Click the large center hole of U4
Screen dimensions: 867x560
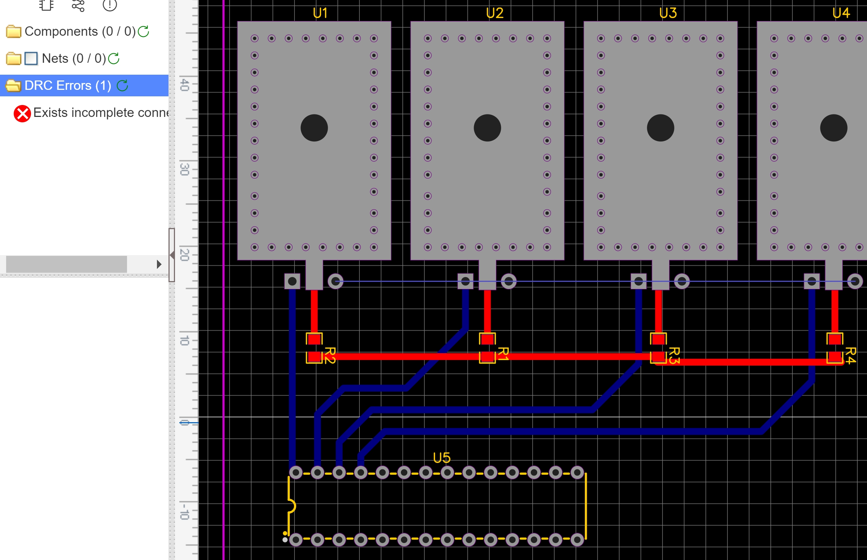833,128
